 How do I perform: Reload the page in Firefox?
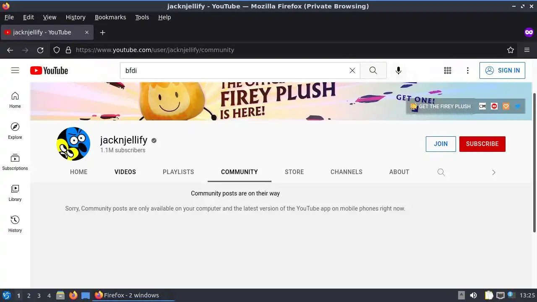tap(40, 50)
